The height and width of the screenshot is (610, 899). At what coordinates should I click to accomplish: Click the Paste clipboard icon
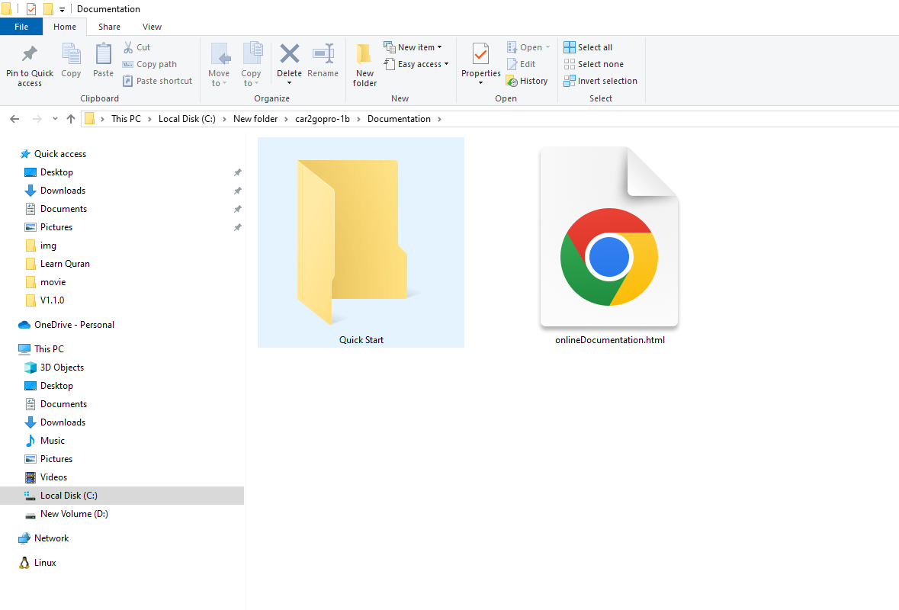pos(103,54)
